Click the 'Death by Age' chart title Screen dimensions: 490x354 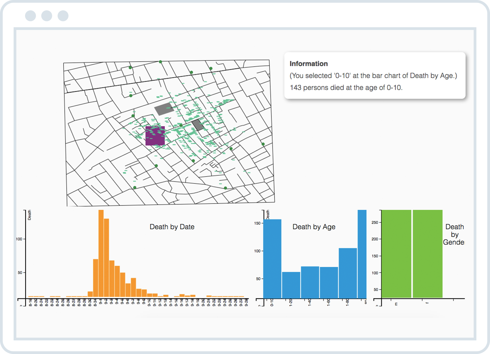[314, 227]
